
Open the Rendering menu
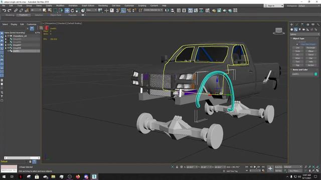103,5
